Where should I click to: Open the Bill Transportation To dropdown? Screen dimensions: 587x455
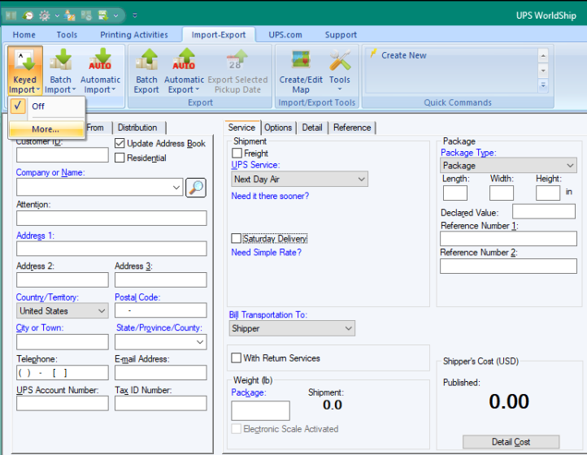pyautogui.click(x=292, y=328)
